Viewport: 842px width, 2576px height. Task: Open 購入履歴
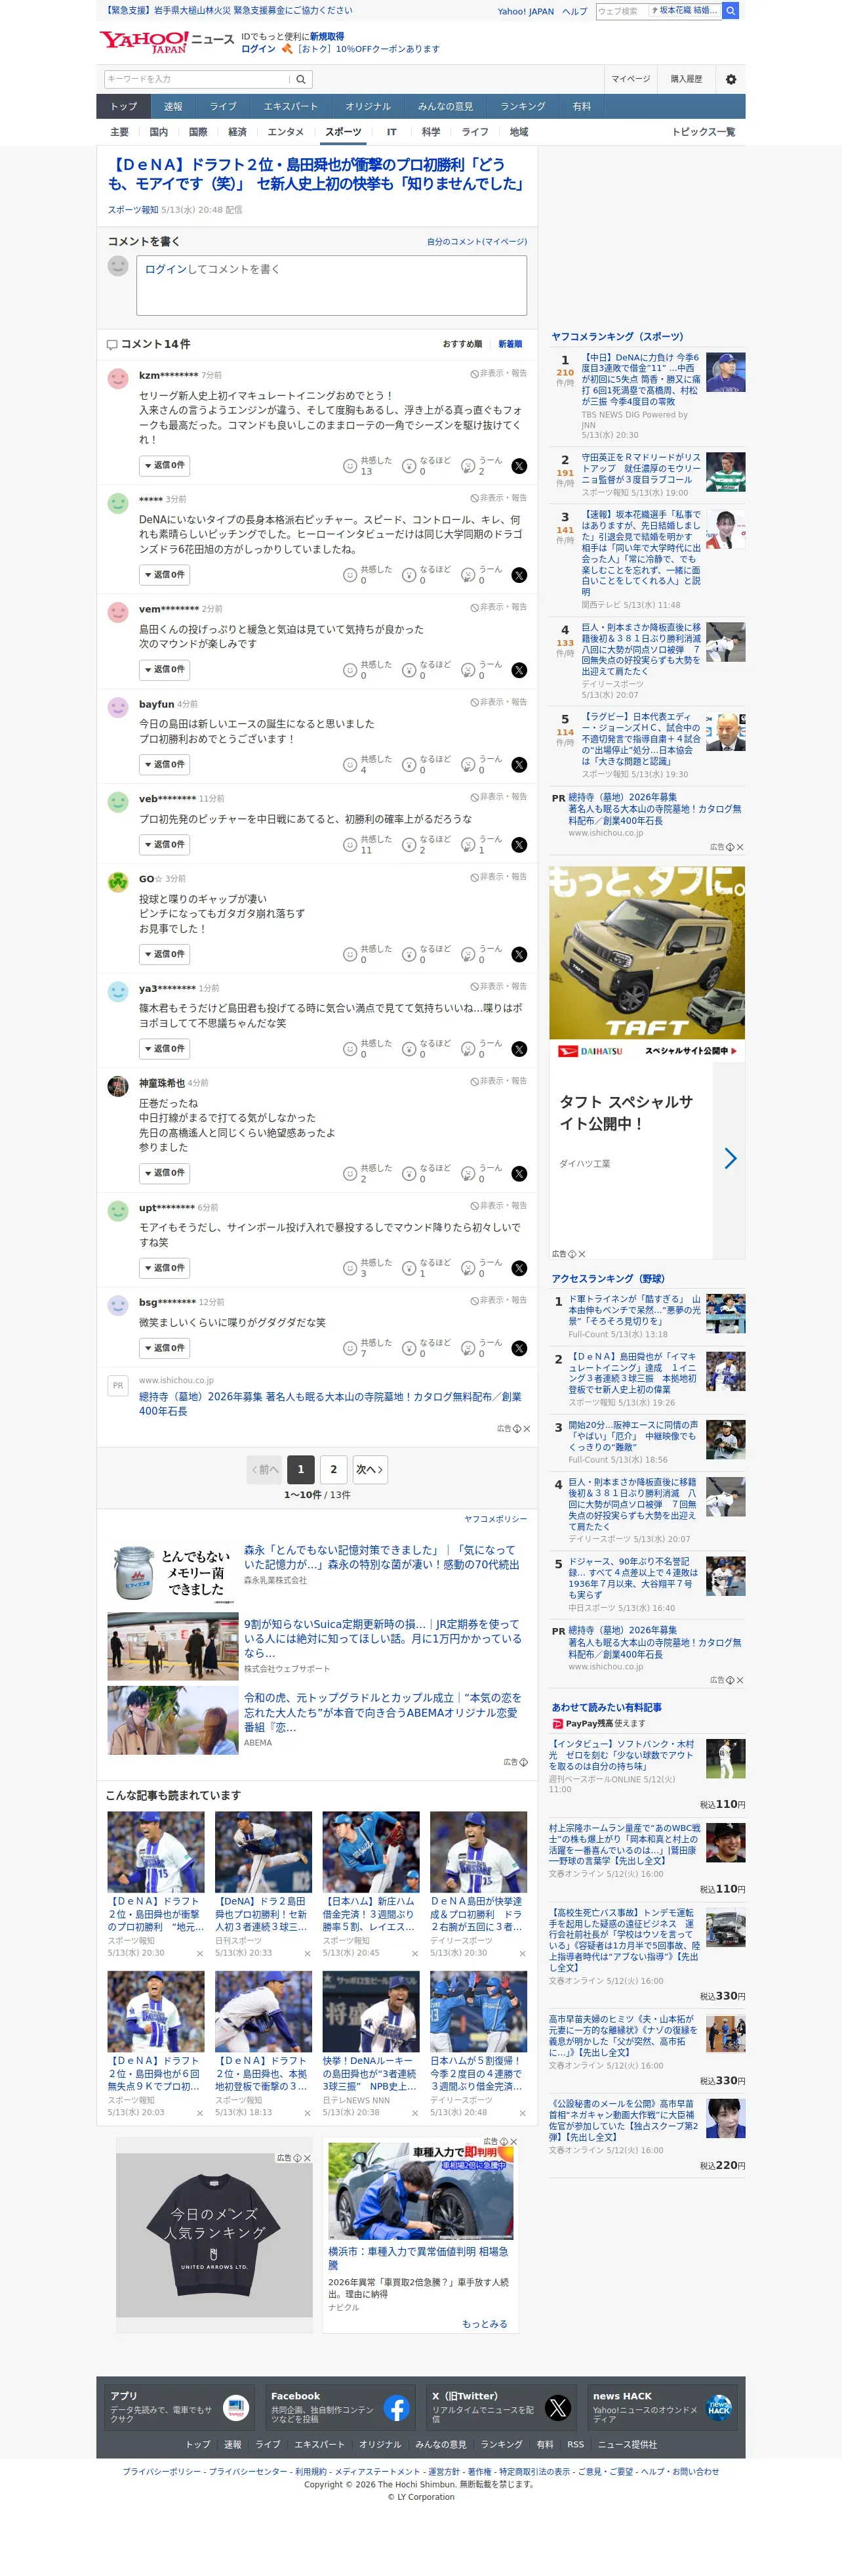coord(686,79)
